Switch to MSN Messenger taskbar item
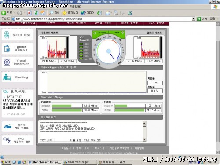Viewport: 220px width, 165px height. (80, 162)
